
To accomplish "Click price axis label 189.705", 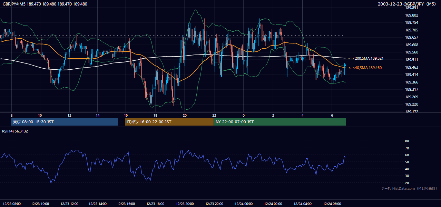I will [x=412, y=30].
